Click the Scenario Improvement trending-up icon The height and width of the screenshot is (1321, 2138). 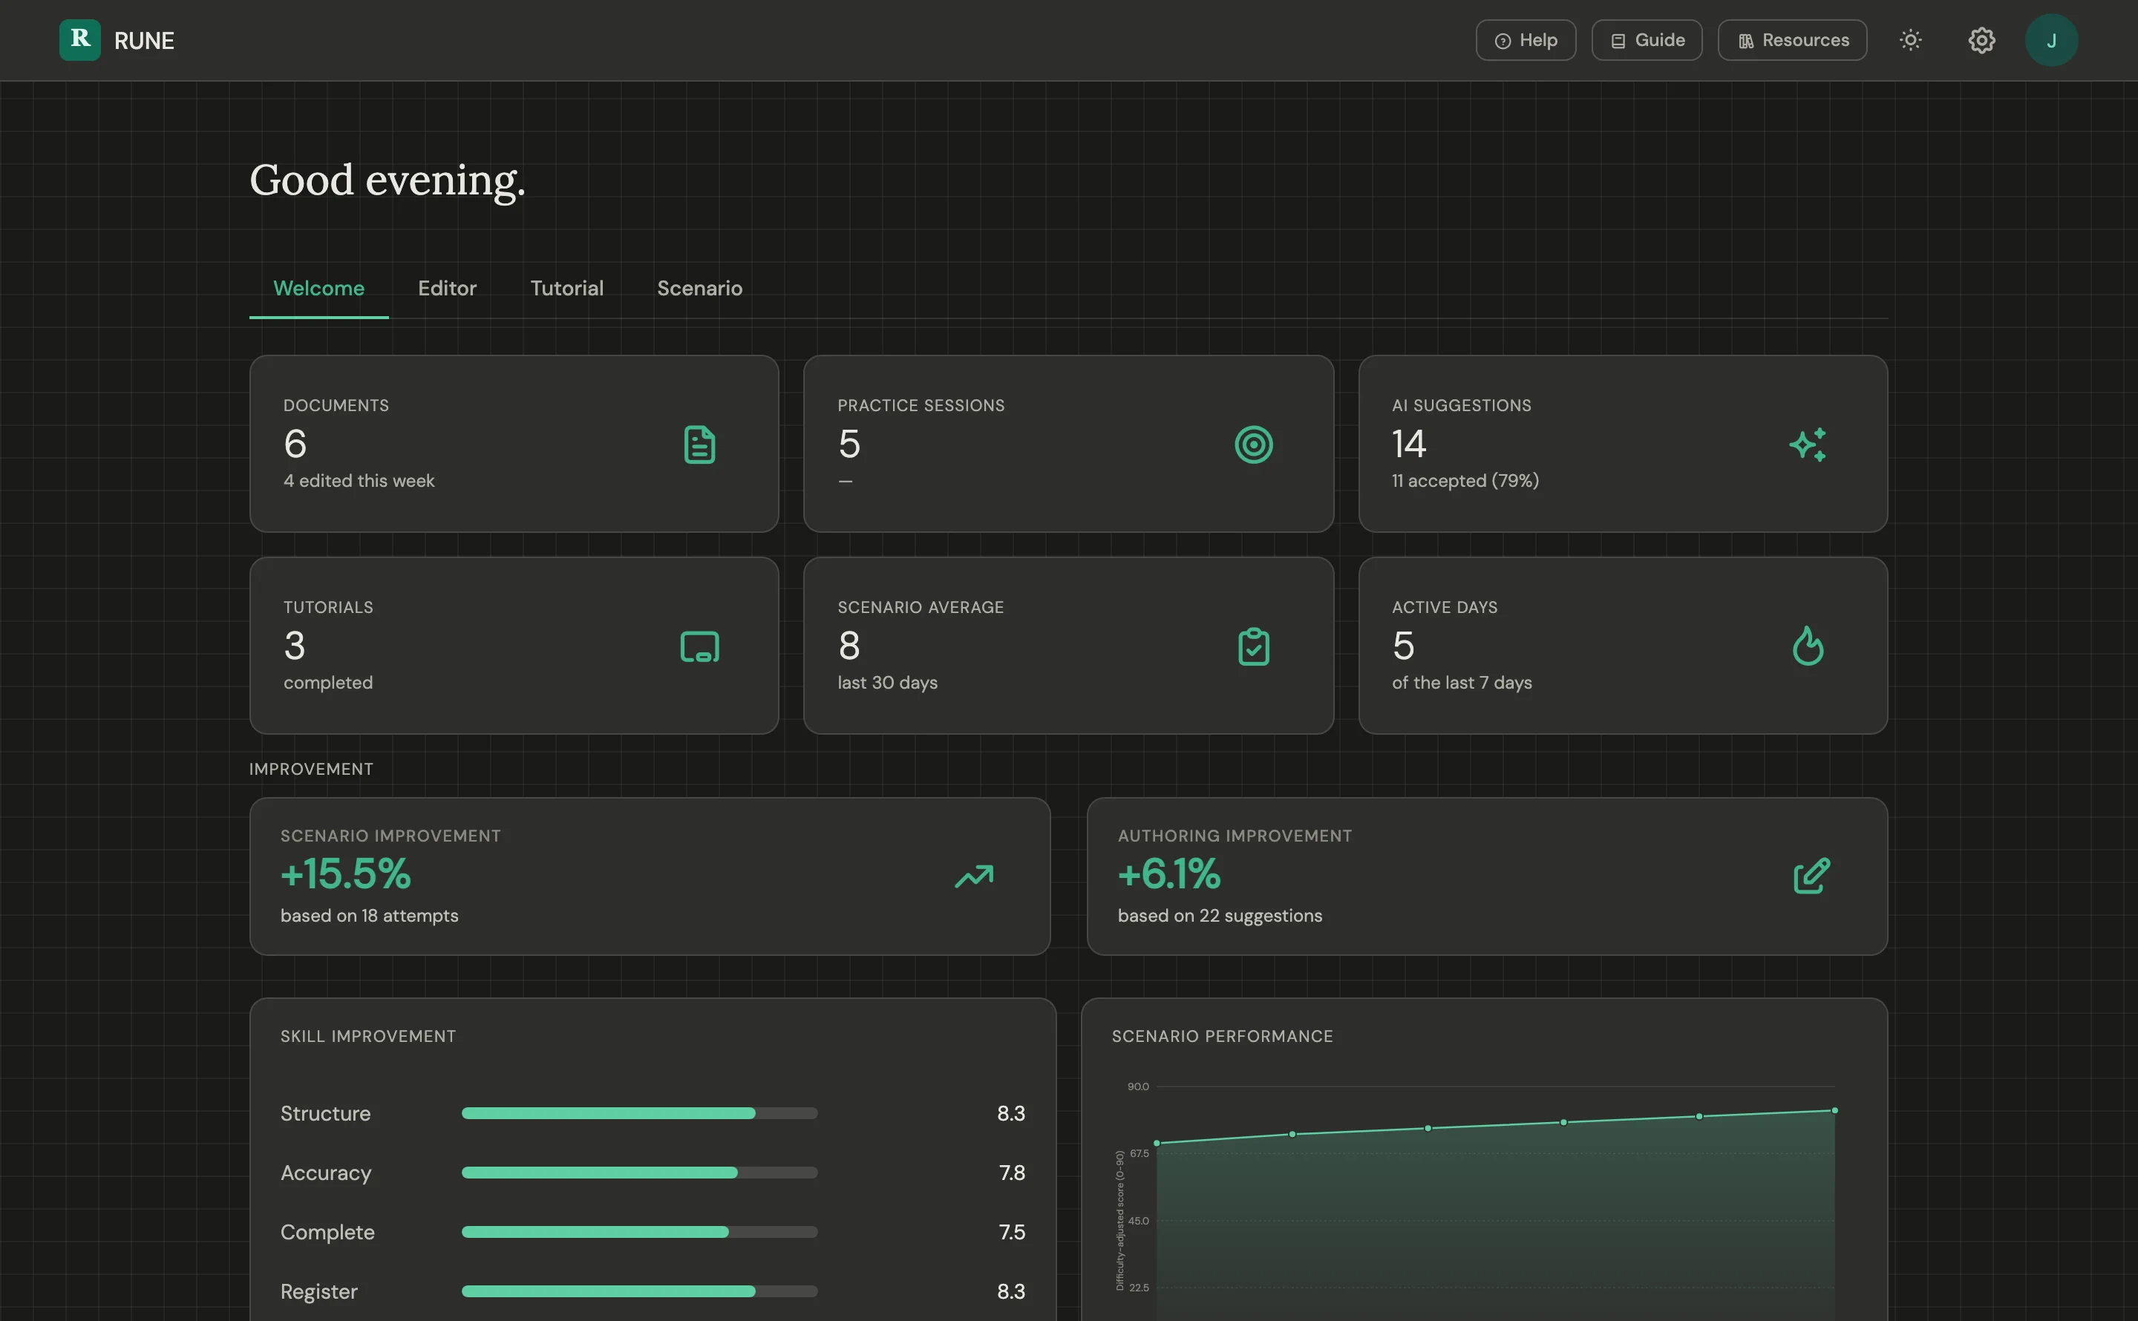[x=973, y=876]
